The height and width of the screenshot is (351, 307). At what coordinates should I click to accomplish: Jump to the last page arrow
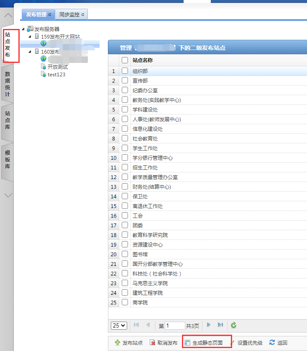tap(220, 325)
